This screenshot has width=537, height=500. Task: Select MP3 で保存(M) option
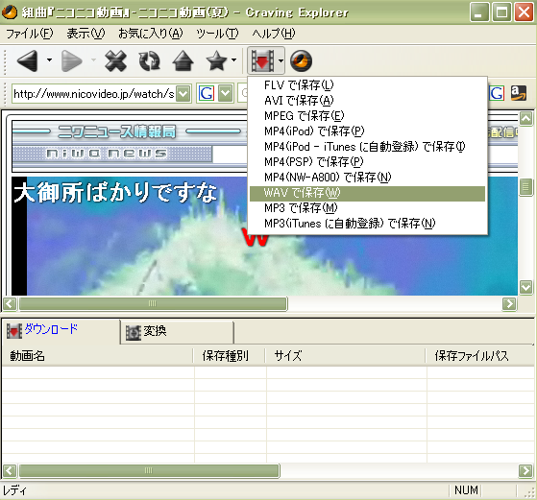[x=367, y=208]
